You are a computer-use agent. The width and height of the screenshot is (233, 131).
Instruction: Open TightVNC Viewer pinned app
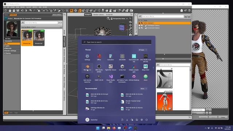(x=111, y=68)
